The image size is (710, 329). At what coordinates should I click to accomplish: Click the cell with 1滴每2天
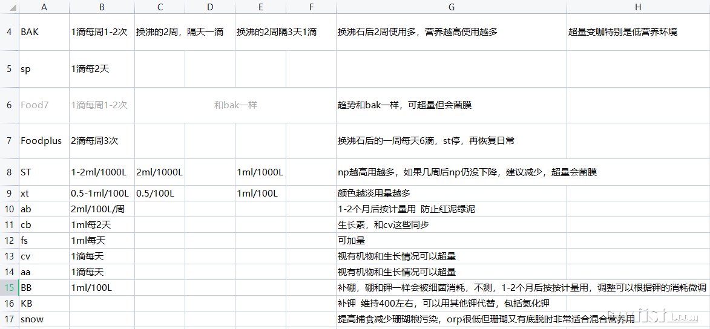[x=102, y=69]
